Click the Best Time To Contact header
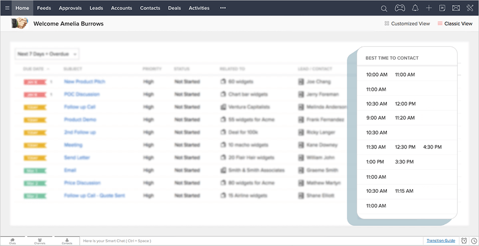The height and width of the screenshot is (246, 479). pyautogui.click(x=392, y=58)
